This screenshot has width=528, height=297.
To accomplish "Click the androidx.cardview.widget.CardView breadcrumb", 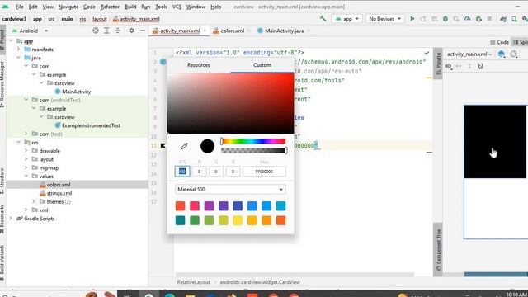I will coord(260,282).
